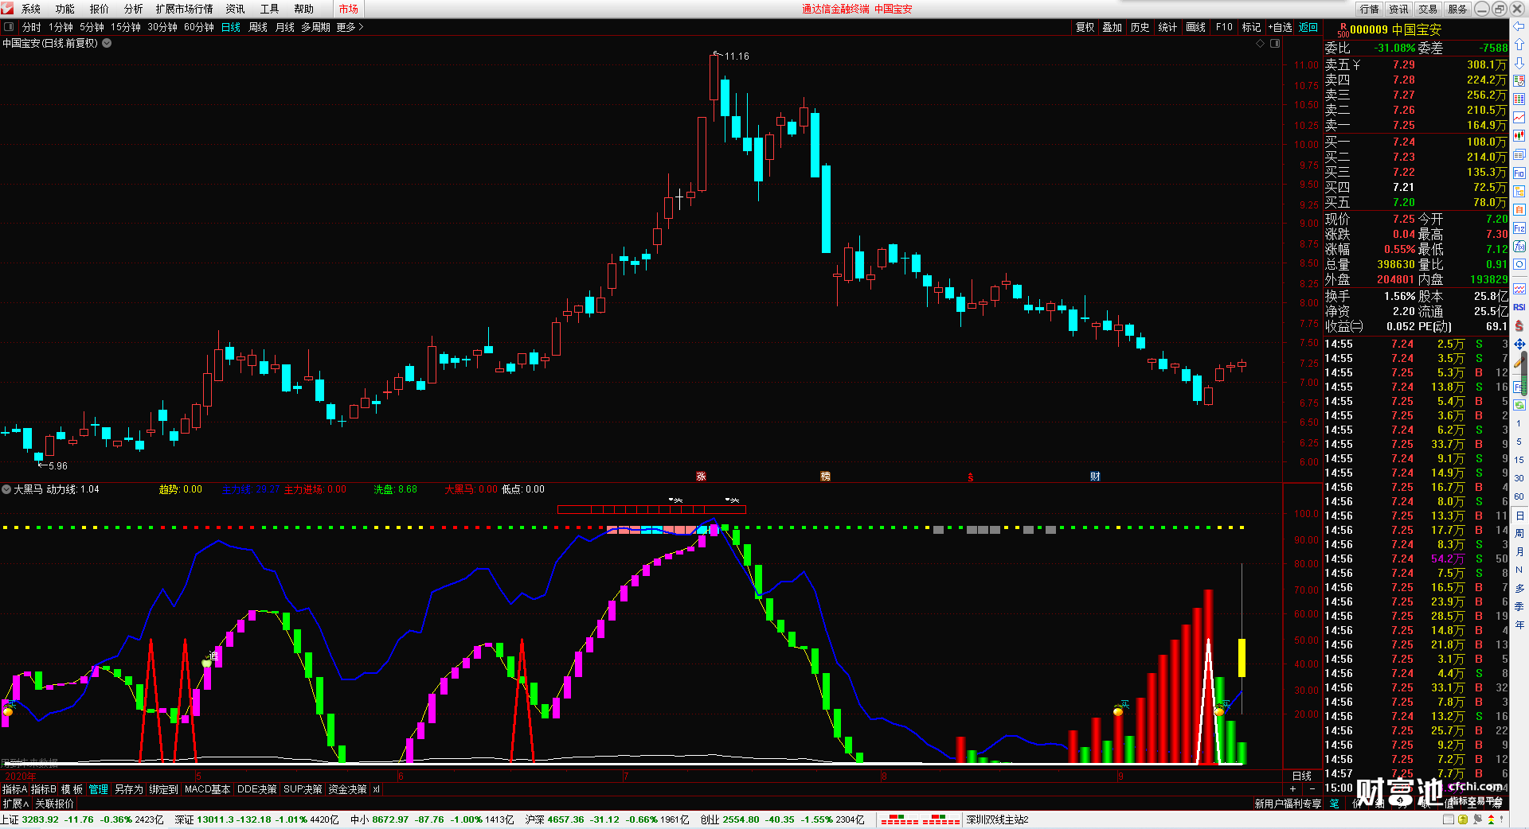Click the down arrow icon in right sidebar
The image size is (1529, 829).
[1519, 63]
